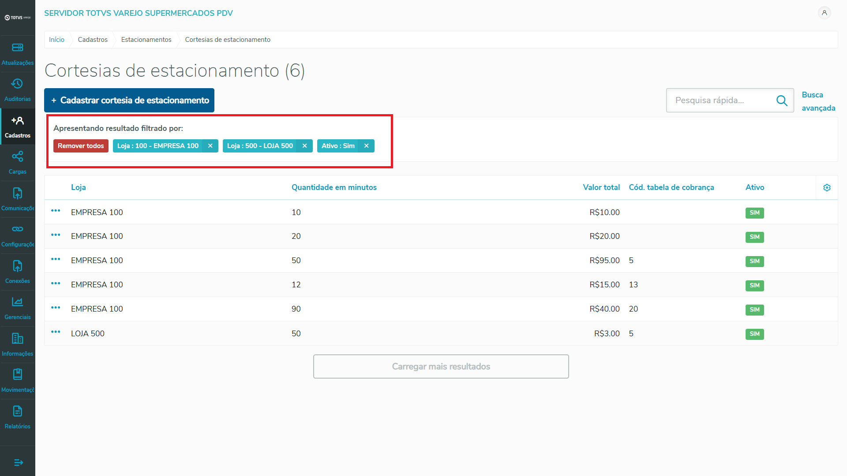Open the Gerenciais chart icon

[x=18, y=302]
